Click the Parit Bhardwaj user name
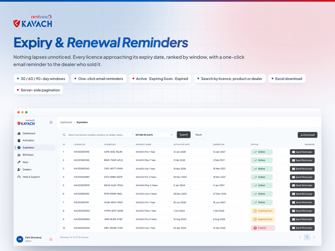Screen dimensions: 335x251 pos(33,238)
